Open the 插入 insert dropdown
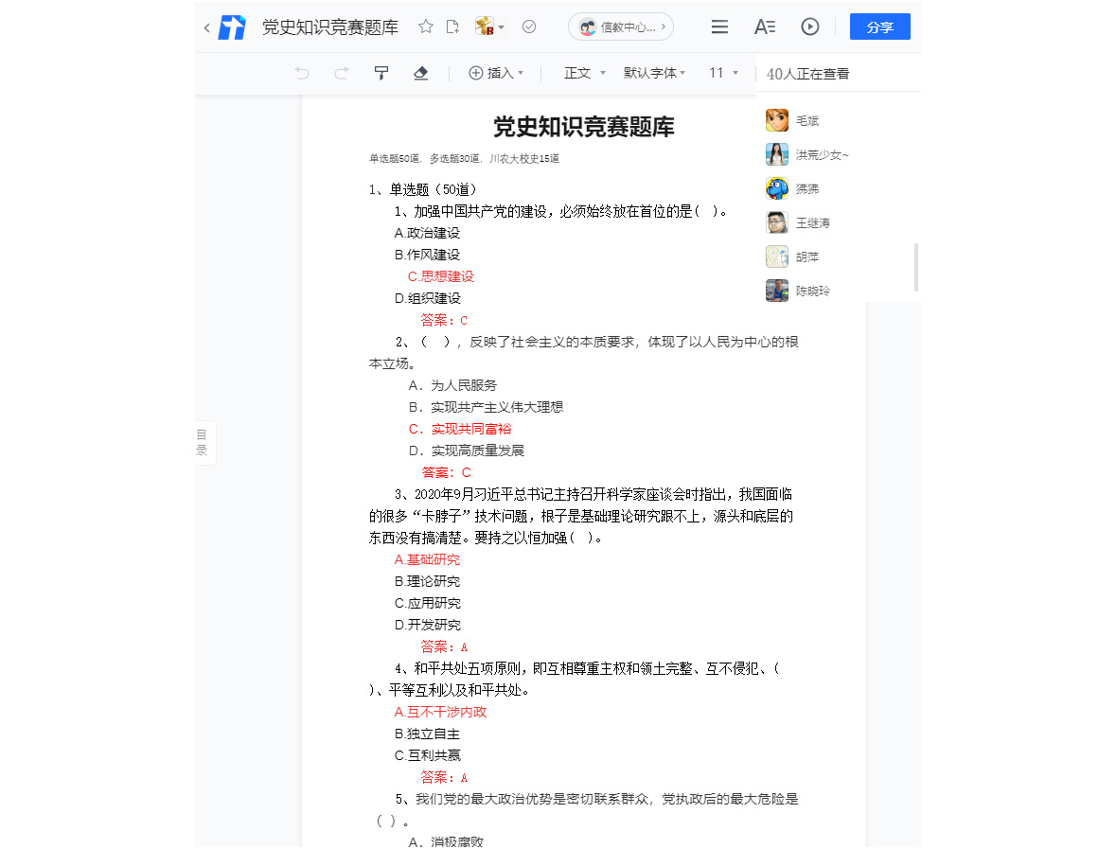Image resolution: width=1116 pixels, height=849 pixels. 496,73
